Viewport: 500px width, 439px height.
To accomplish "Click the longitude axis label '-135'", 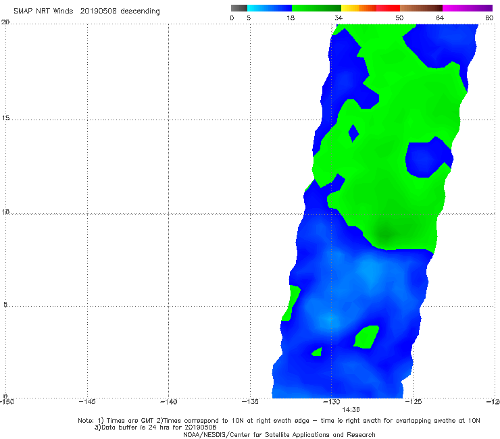I will [x=250, y=402].
